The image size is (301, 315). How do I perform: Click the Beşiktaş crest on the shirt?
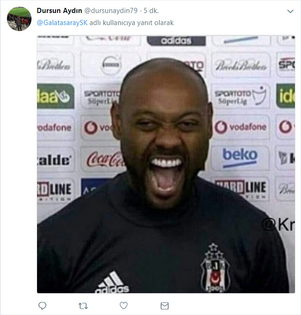(215, 268)
